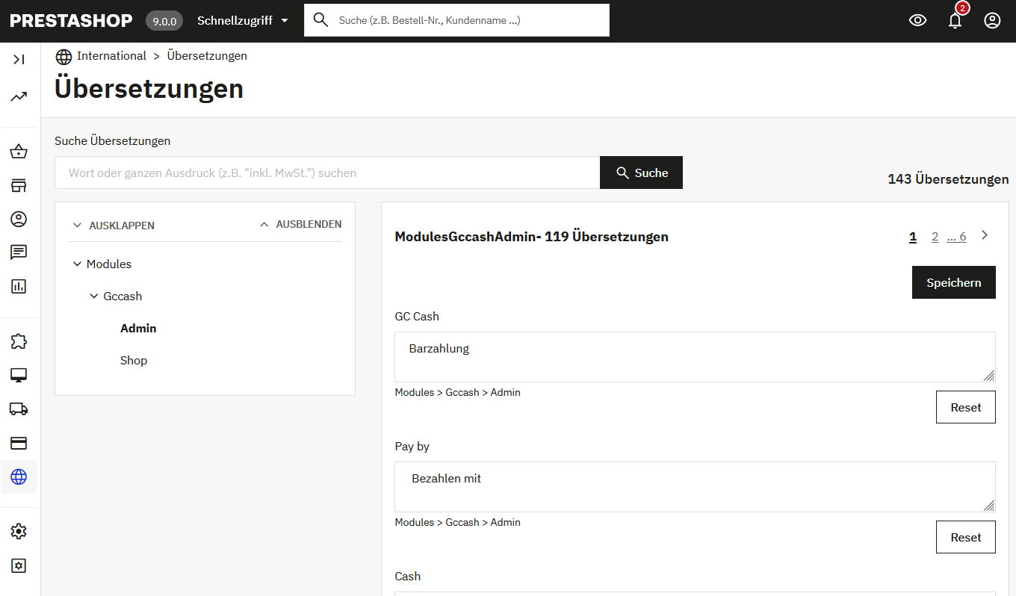Click the Modules > Gccash > Admin path under Barzahlung
Viewport: 1016px width, 596px height.
click(457, 392)
